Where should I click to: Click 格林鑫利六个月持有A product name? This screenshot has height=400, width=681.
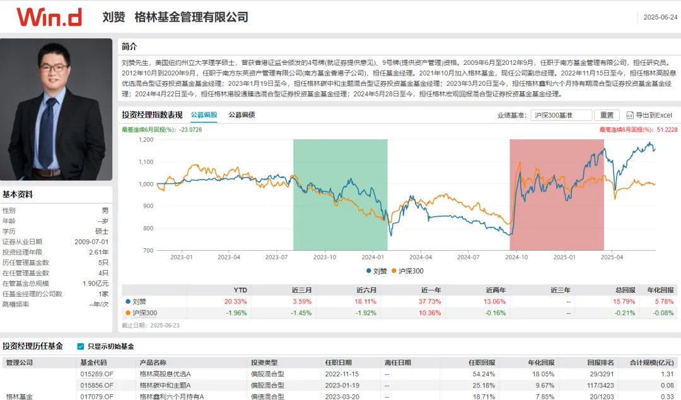(x=172, y=396)
